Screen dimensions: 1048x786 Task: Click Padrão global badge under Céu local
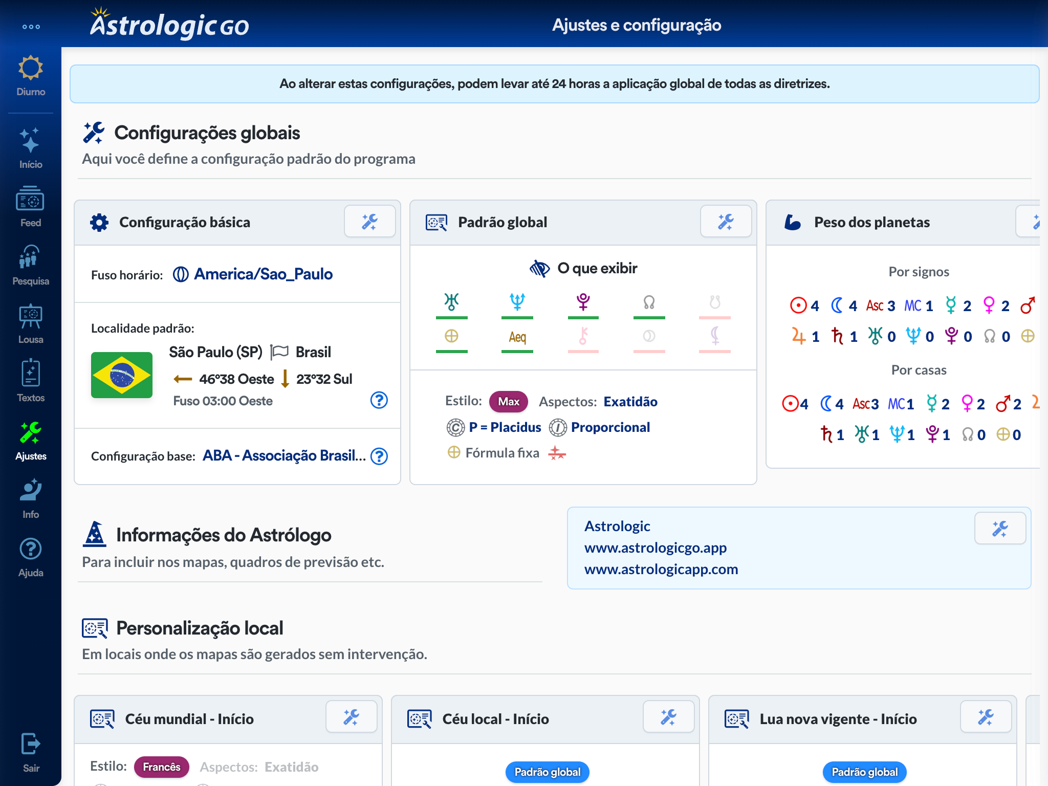point(548,772)
